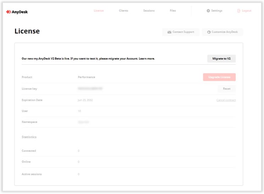This screenshot has height=194, width=264.
Task: Click the License page heading
Action: tap(27, 31)
